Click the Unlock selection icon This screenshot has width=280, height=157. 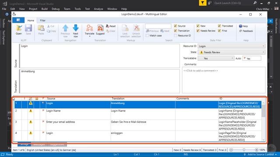pos(136,28)
